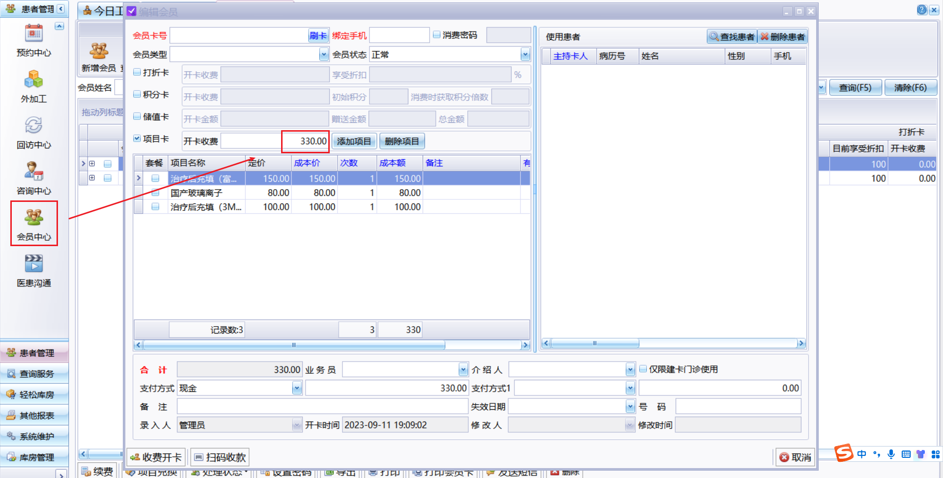Click the 使用患者 list horizontal scrollbar thumb

pyautogui.click(x=595, y=343)
